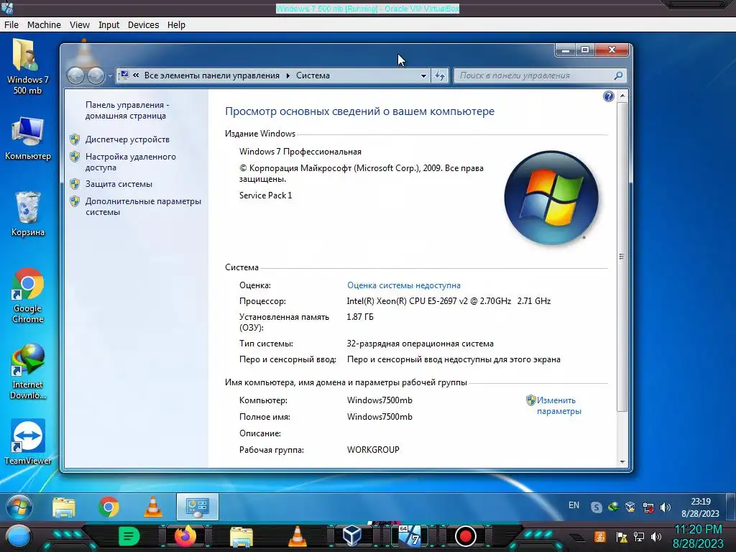Click orange Java tray icon on host
The height and width of the screenshot is (552, 736).
click(599, 536)
